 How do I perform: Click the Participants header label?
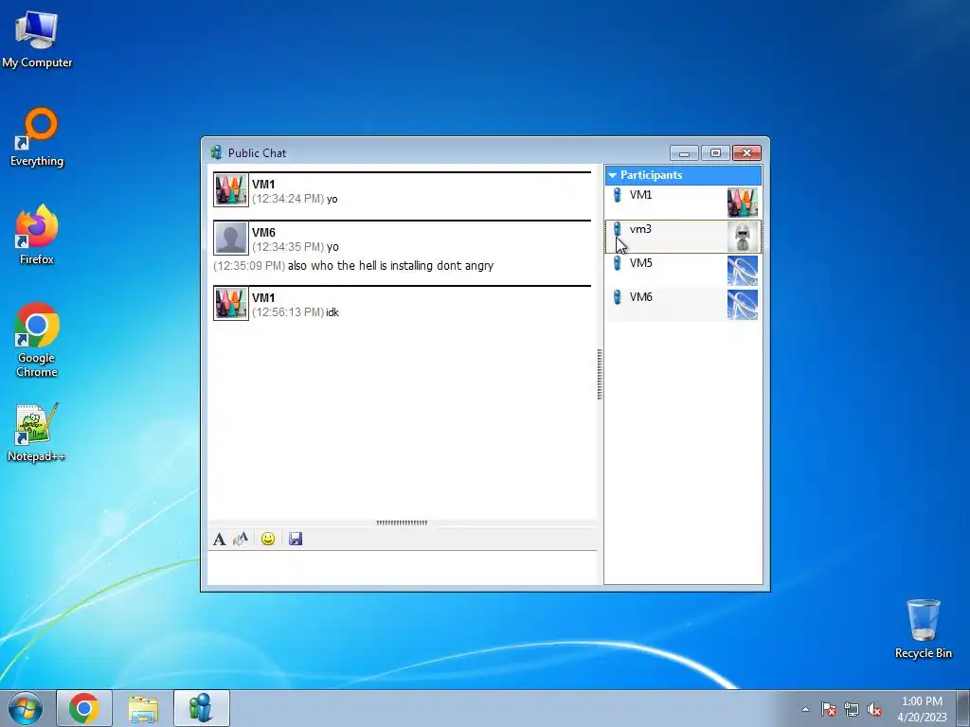coord(652,175)
